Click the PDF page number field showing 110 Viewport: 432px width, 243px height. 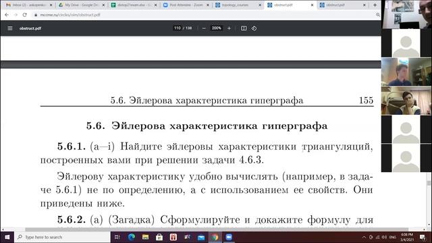[x=178, y=28]
